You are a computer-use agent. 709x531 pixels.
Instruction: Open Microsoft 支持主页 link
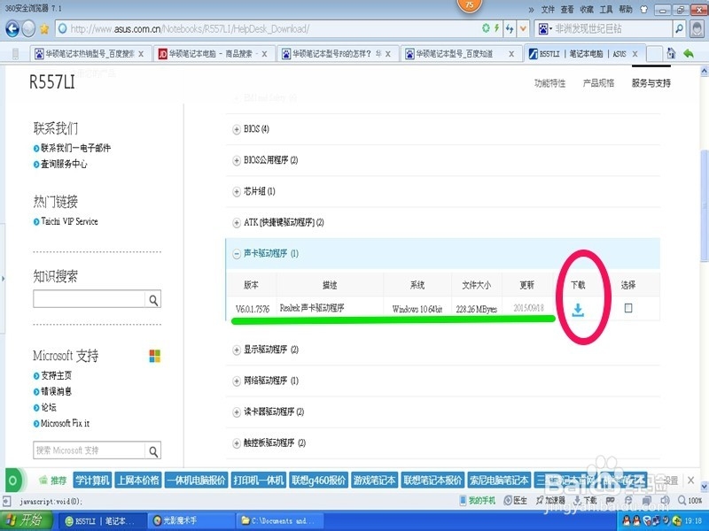tap(56, 375)
